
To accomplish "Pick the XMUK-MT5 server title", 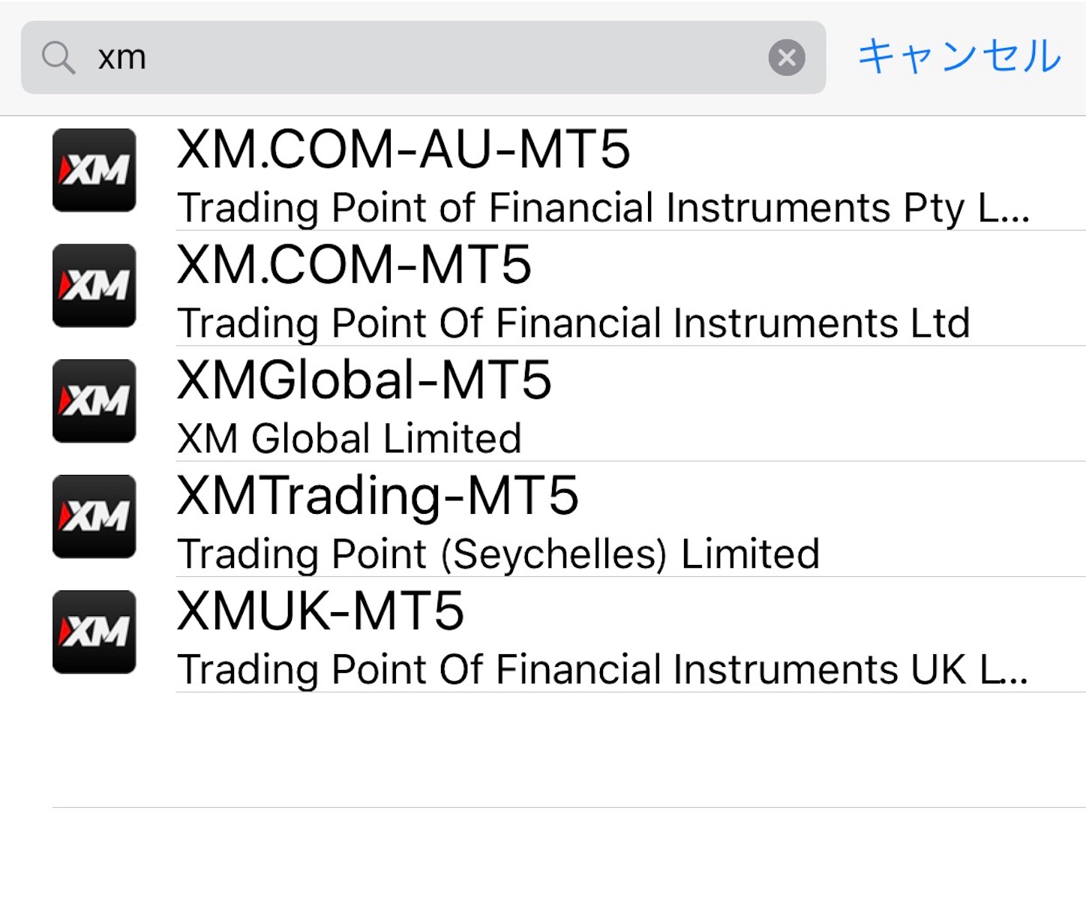I will point(320,611).
